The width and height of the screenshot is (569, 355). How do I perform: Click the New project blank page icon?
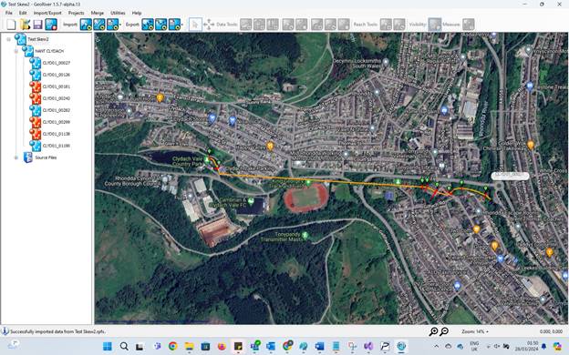(12, 25)
